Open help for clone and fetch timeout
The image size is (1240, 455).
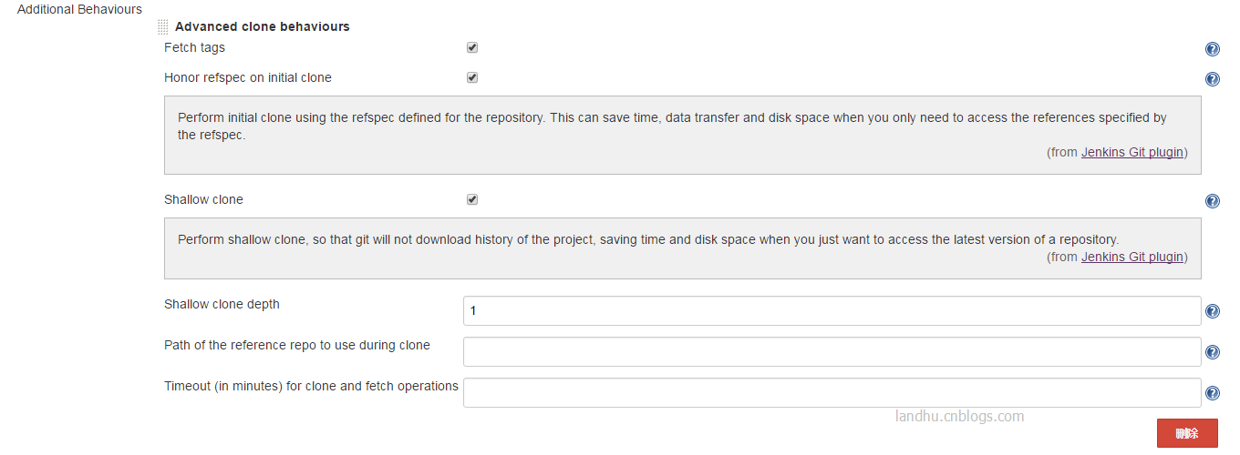tap(1213, 393)
